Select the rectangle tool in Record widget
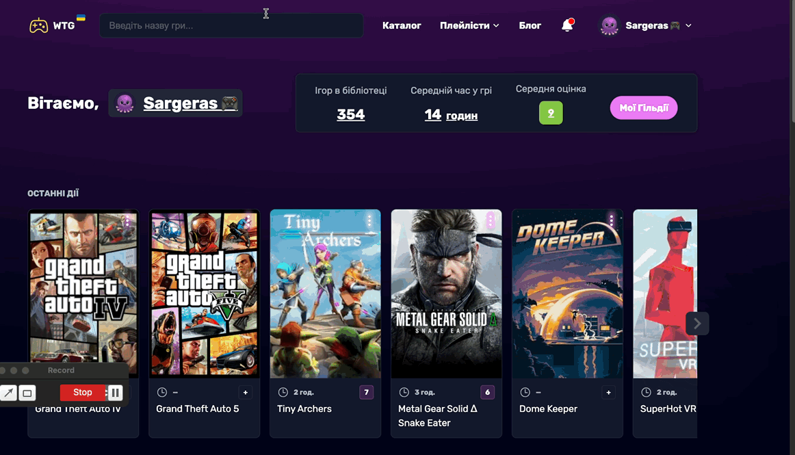The height and width of the screenshot is (455, 795). [27, 393]
